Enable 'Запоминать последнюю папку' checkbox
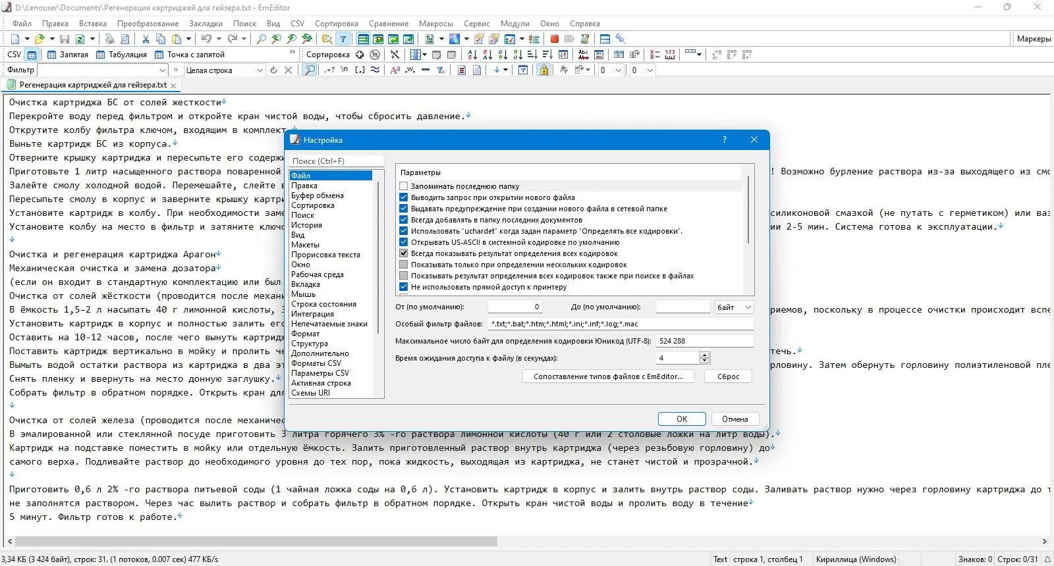 pyautogui.click(x=404, y=186)
